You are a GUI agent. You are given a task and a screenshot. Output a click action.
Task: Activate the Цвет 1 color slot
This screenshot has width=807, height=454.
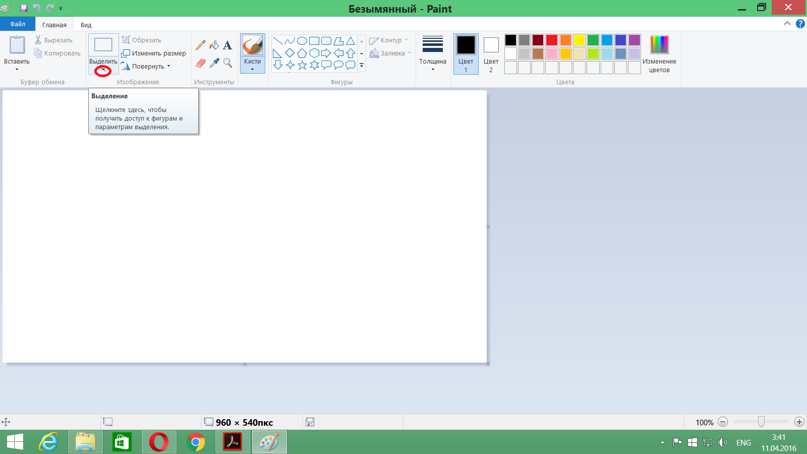[x=466, y=53]
